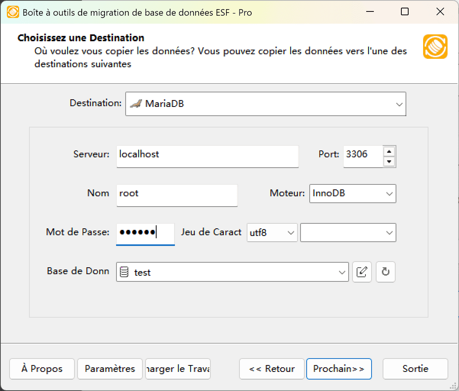Image resolution: width=459 pixels, height=391 pixels.
Task: Click the refresh icon to reload databases
Action: [385, 271]
